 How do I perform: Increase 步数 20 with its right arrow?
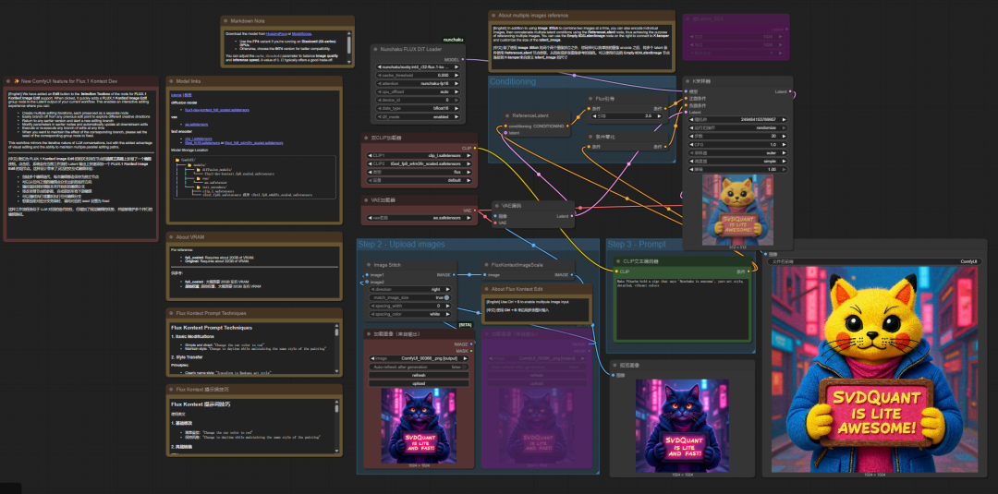tap(785, 136)
